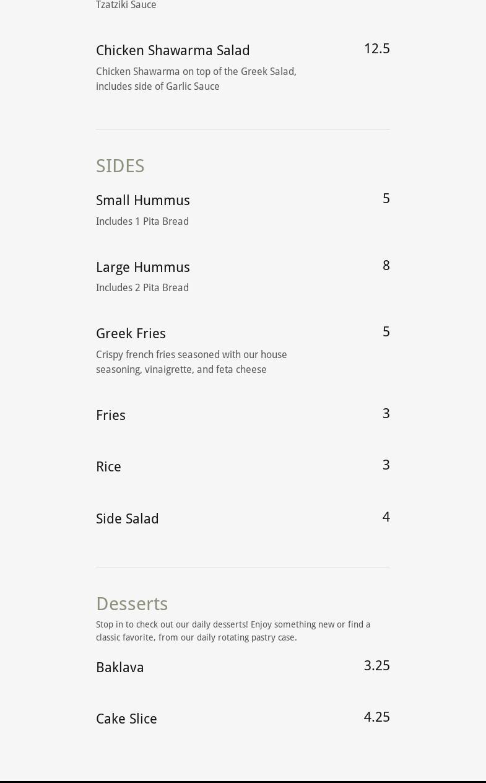Screen dimensions: 486x783
Task: Click the Side Salad price of 4
Action: (386, 517)
